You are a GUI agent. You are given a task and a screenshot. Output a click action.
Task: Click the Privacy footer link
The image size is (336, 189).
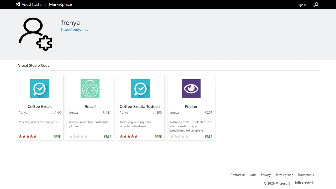coord(266,175)
